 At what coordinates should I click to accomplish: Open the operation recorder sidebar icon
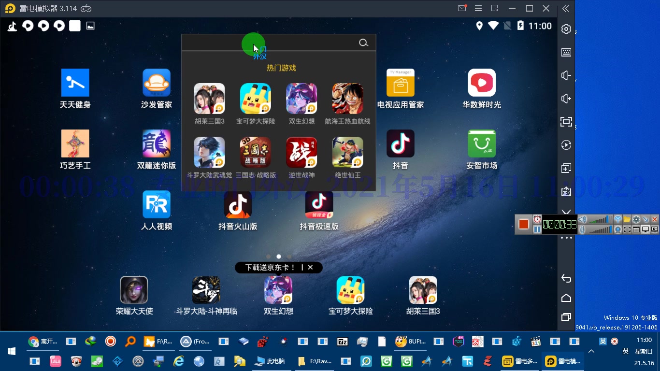[566, 145]
